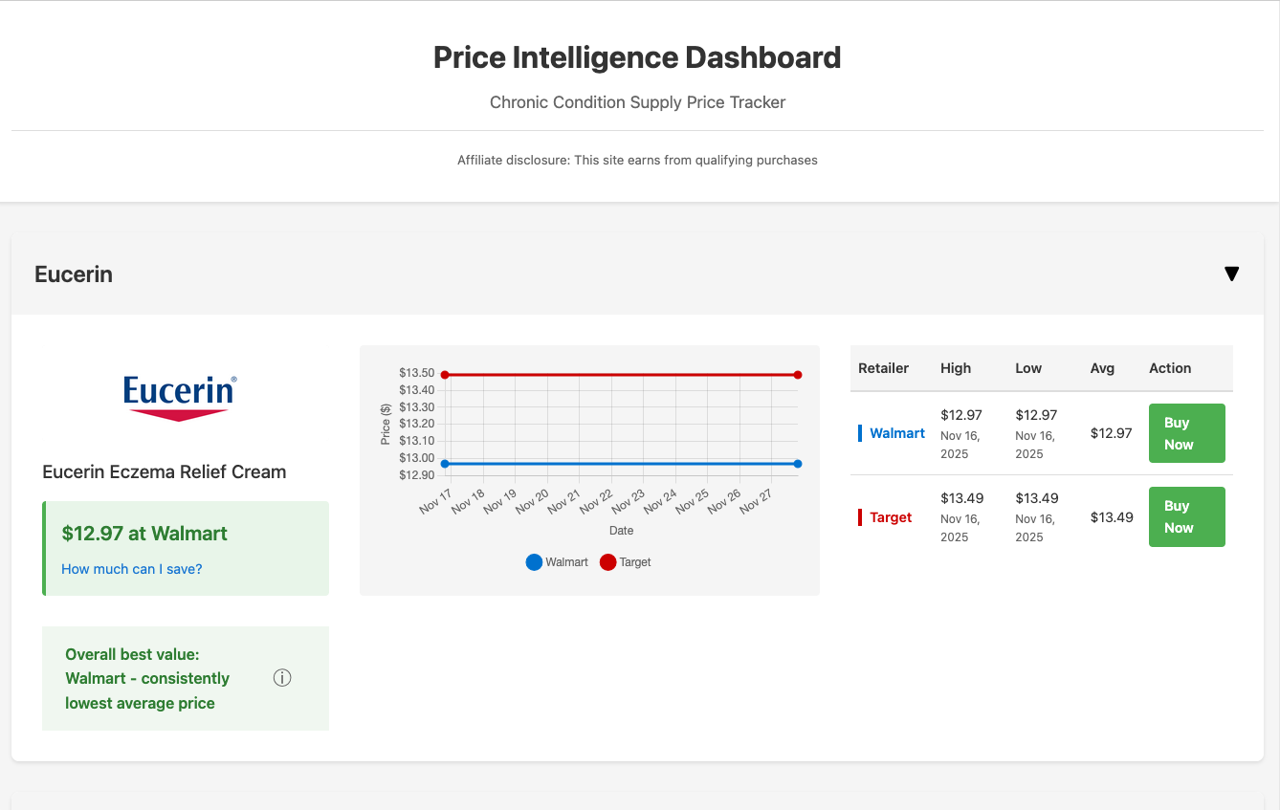Open the Walmart retailer link in table
The height and width of the screenshot is (810, 1280).
click(x=896, y=433)
